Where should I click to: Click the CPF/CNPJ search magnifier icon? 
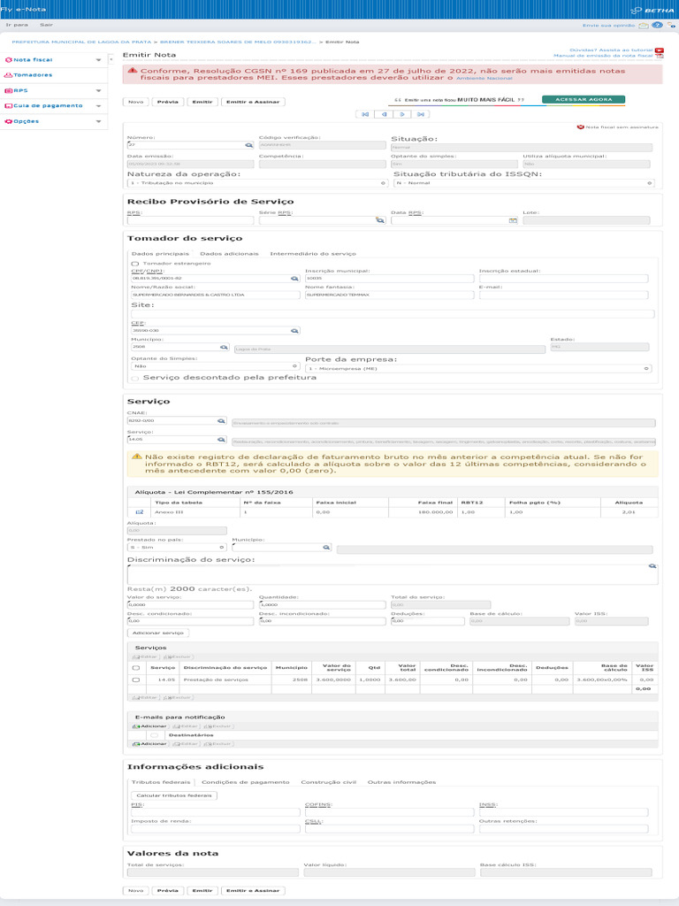click(295, 279)
